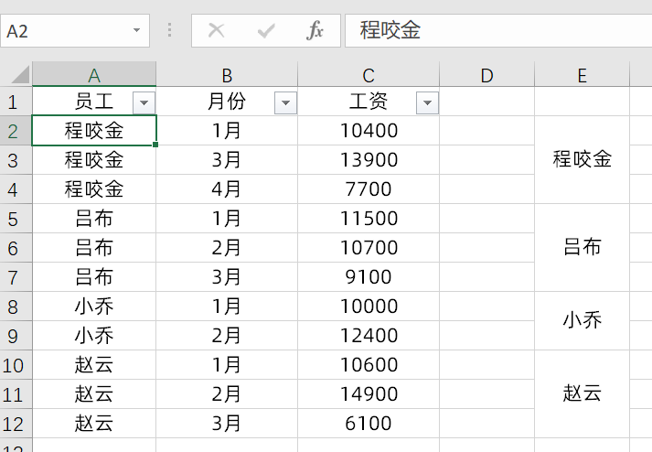This screenshot has width=652, height=452.
Task: Click the formula bar drag handle dots
Action: pos(170,30)
